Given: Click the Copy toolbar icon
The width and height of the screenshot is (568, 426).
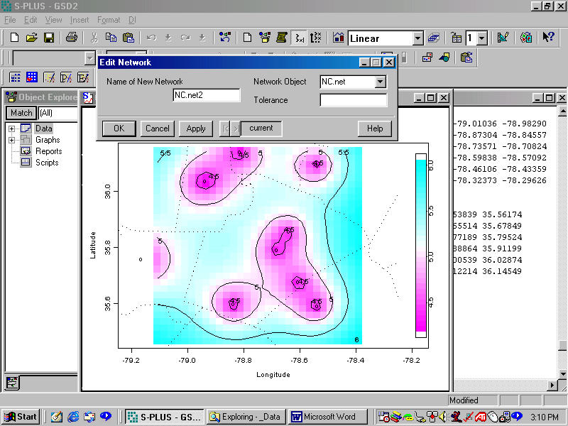Looking at the screenshot, I should [111, 38].
